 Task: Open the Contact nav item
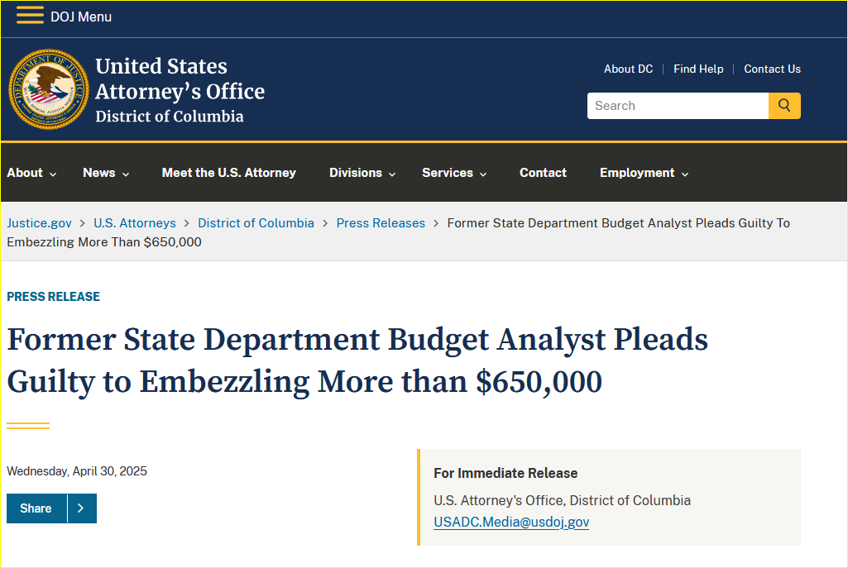point(543,173)
